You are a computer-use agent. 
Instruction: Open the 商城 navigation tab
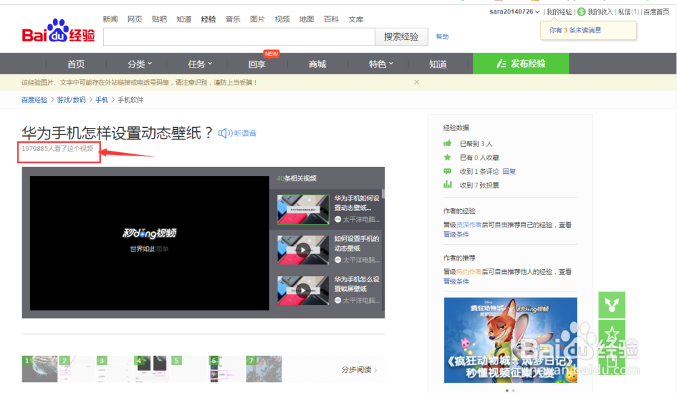click(x=318, y=64)
